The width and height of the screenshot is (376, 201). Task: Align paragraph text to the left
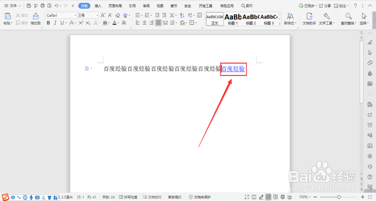click(x=137, y=23)
